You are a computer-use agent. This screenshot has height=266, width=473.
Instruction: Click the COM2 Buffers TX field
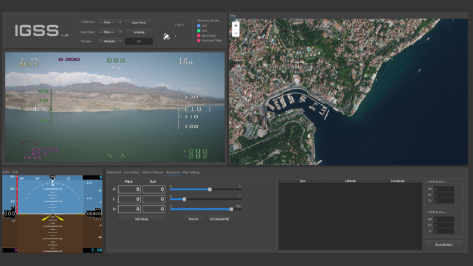444,231
